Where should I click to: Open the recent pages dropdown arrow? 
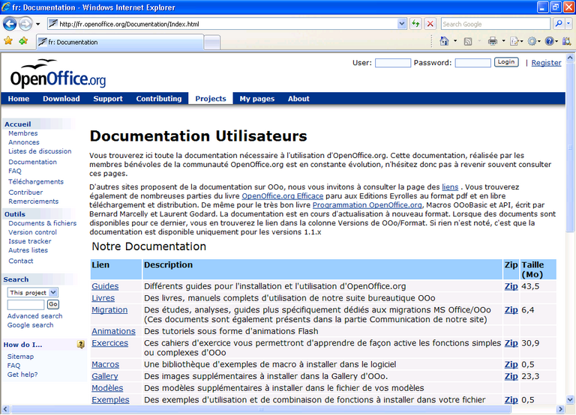[37, 24]
